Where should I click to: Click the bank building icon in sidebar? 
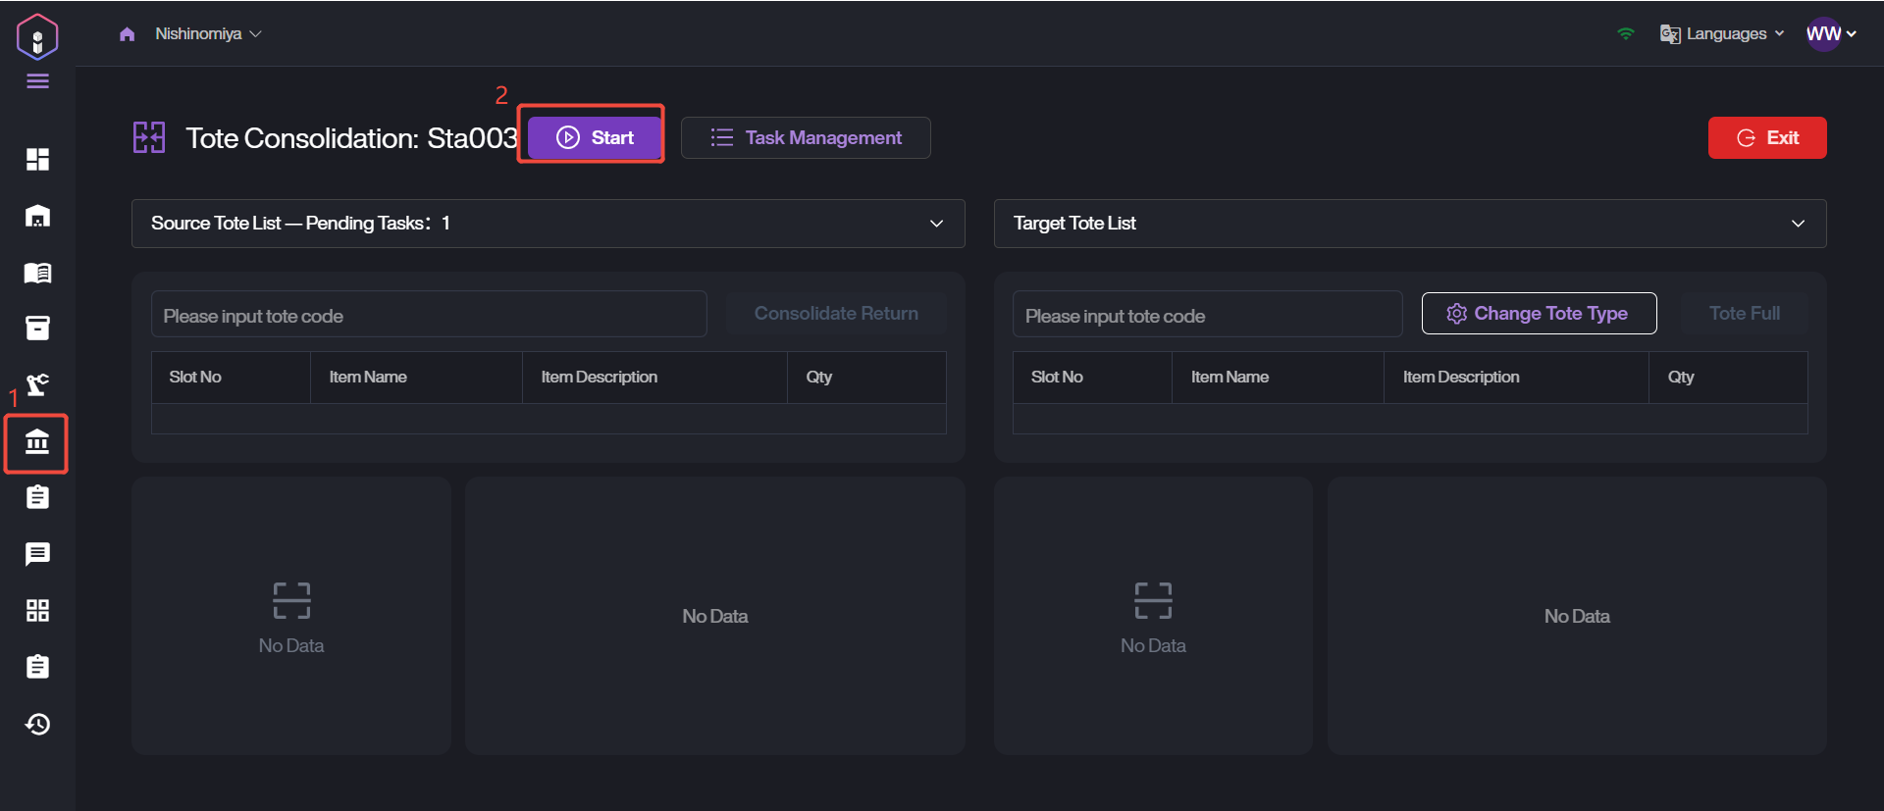(x=37, y=442)
